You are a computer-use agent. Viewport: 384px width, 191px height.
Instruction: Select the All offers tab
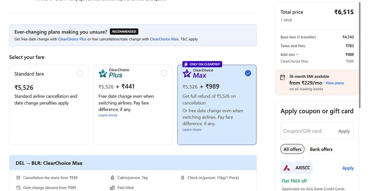pyautogui.click(x=292, y=149)
